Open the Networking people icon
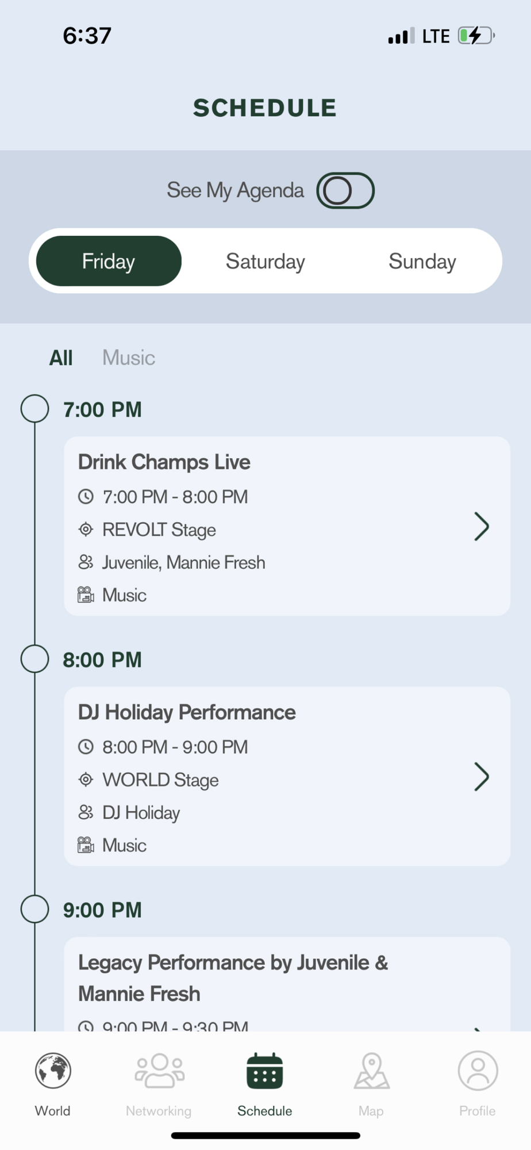 point(159,1071)
